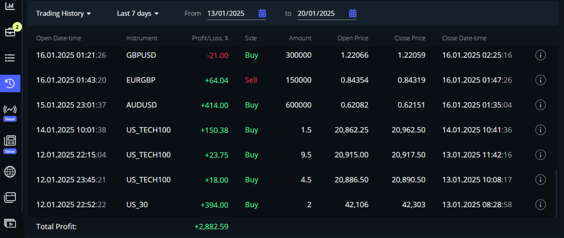Click the to date field
Image resolution: width=564 pixels, height=238 pixels.
[320, 13]
